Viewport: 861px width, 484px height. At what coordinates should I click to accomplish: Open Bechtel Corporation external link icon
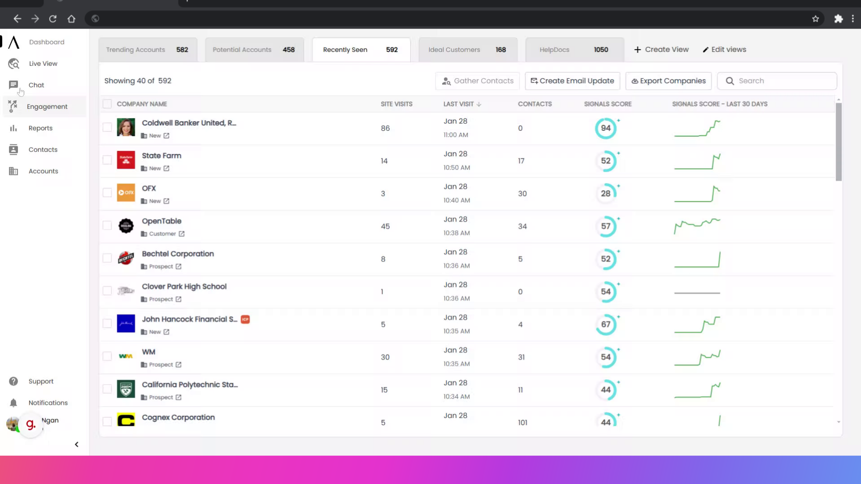coord(178,267)
